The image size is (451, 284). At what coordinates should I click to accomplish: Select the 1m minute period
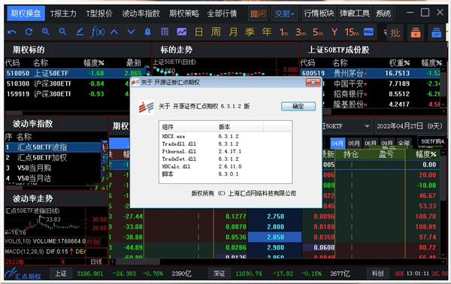[x=283, y=32]
